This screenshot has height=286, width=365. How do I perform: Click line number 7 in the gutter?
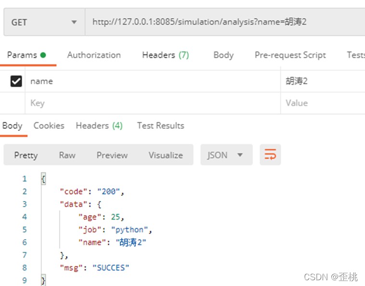(25, 255)
